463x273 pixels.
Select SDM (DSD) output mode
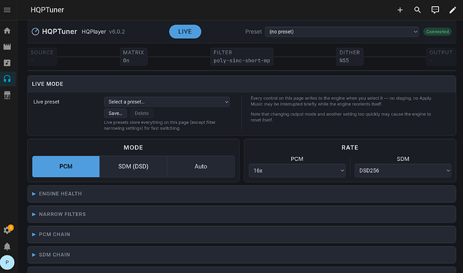(x=134, y=166)
